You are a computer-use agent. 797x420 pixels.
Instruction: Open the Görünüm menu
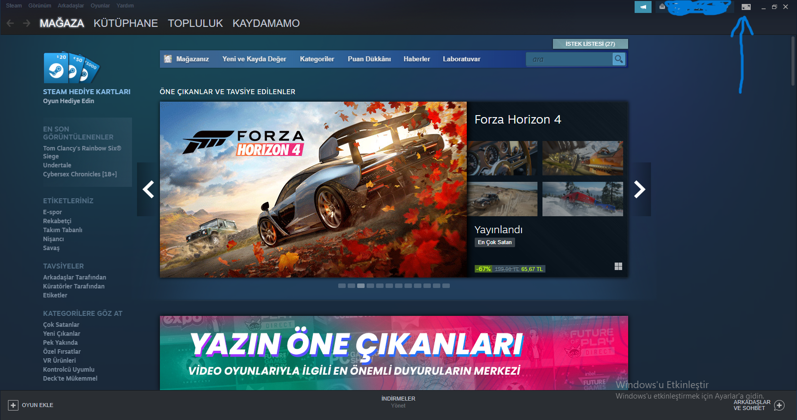coord(40,5)
